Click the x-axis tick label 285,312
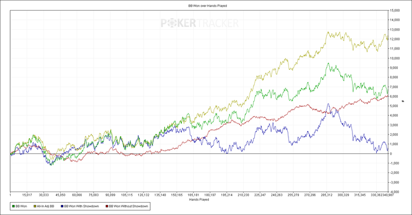The height and width of the screenshot is (215, 412). 327,195
